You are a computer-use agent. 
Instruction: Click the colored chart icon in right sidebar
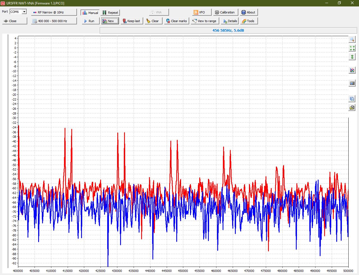pos(352,70)
